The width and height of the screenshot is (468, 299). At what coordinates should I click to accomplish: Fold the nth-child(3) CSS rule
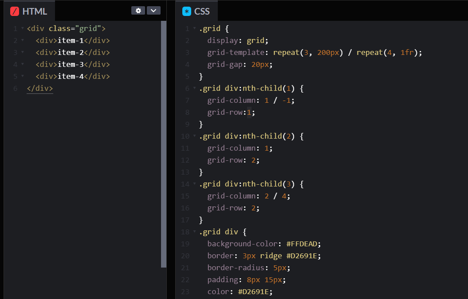(x=194, y=184)
